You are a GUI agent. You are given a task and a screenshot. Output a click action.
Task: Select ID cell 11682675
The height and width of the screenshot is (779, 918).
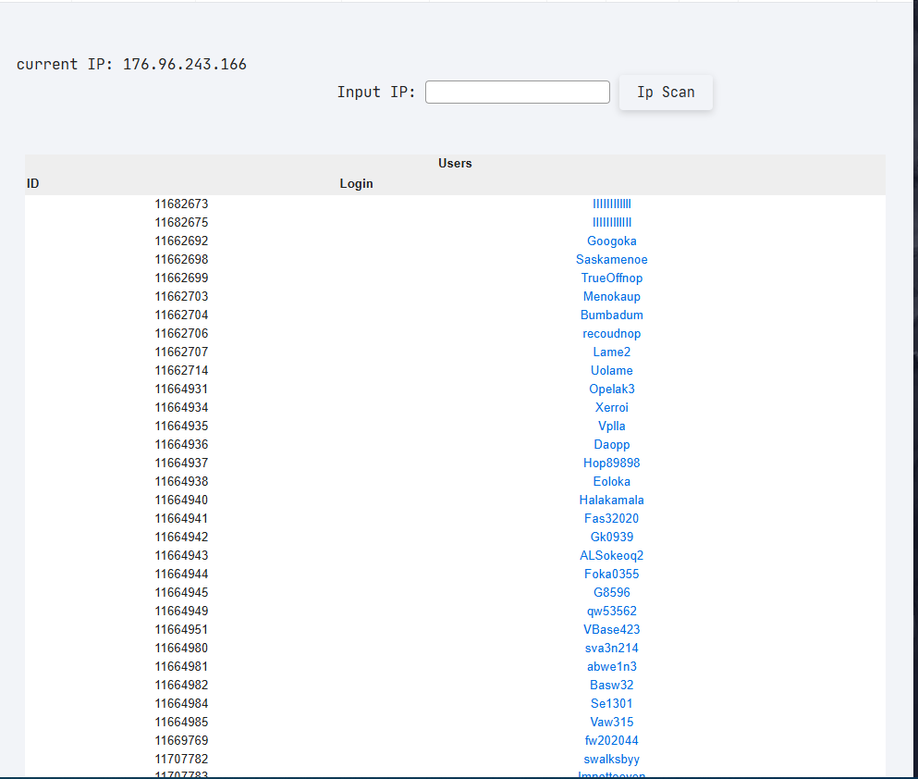(181, 223)
